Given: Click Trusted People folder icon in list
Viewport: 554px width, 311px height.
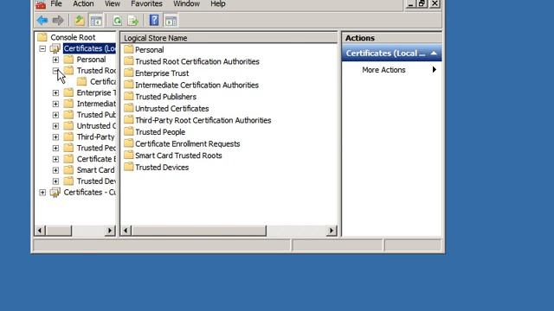Looking at the screenshot, I should point(129,131).
